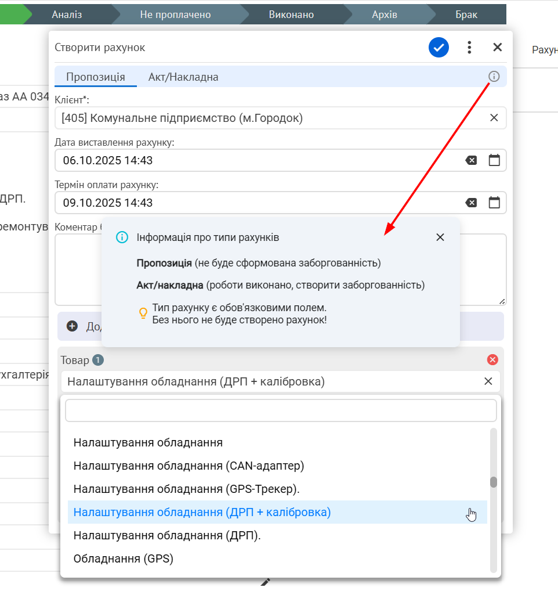Choose highlighted Налаштування обладнання (ДРП + калібровка) option
558x591 pixels.
pyautogui.click(x=277, y=512)
